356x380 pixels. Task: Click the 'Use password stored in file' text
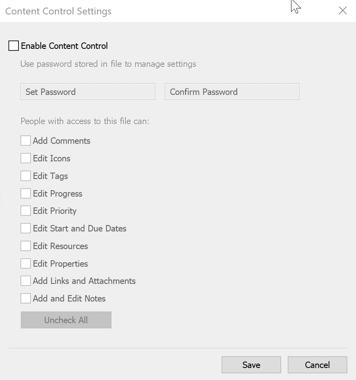click(108, 64)
